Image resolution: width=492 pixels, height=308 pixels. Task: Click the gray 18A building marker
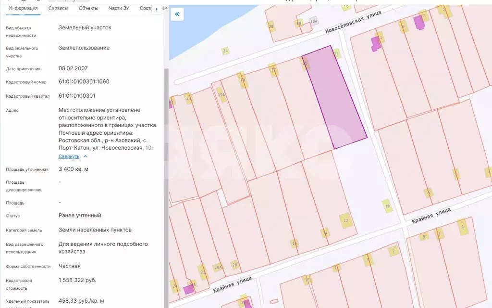pyautogui.click(x=314, y=21)
